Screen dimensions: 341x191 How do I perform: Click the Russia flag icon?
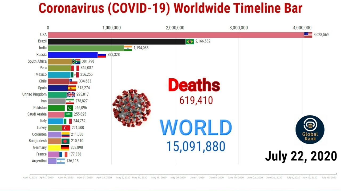(102, 55)
